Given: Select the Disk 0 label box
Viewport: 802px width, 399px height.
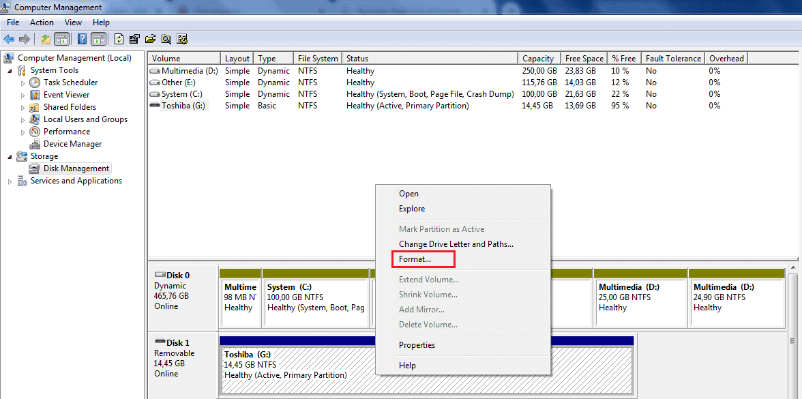Looking at the screenshot, I should point(183,297).
